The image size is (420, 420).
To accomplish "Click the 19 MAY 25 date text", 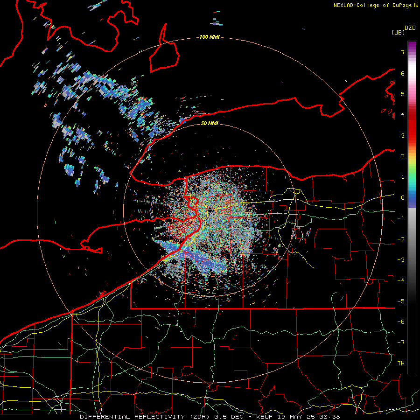I will tap(296, 417).
